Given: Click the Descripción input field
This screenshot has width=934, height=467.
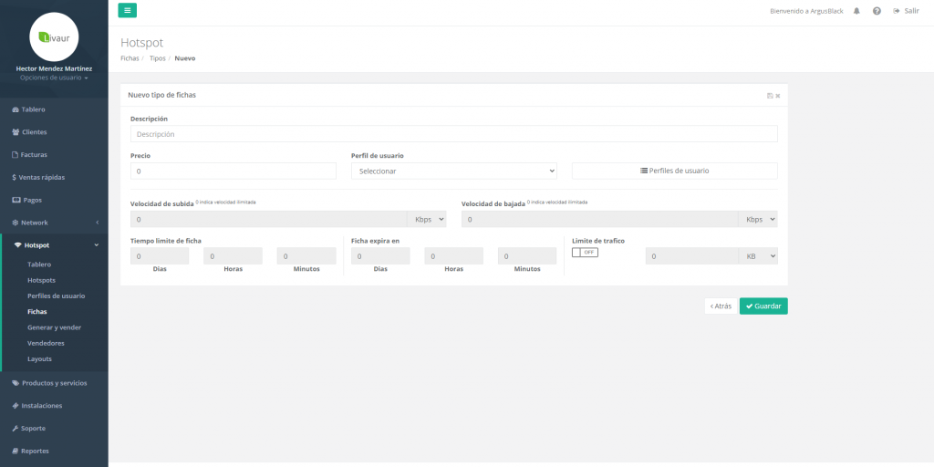Looking at the screenshot, I should coord(453,134).
